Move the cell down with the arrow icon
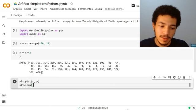The height and width of the screenshot is (110, 196). tap(159, 77)
